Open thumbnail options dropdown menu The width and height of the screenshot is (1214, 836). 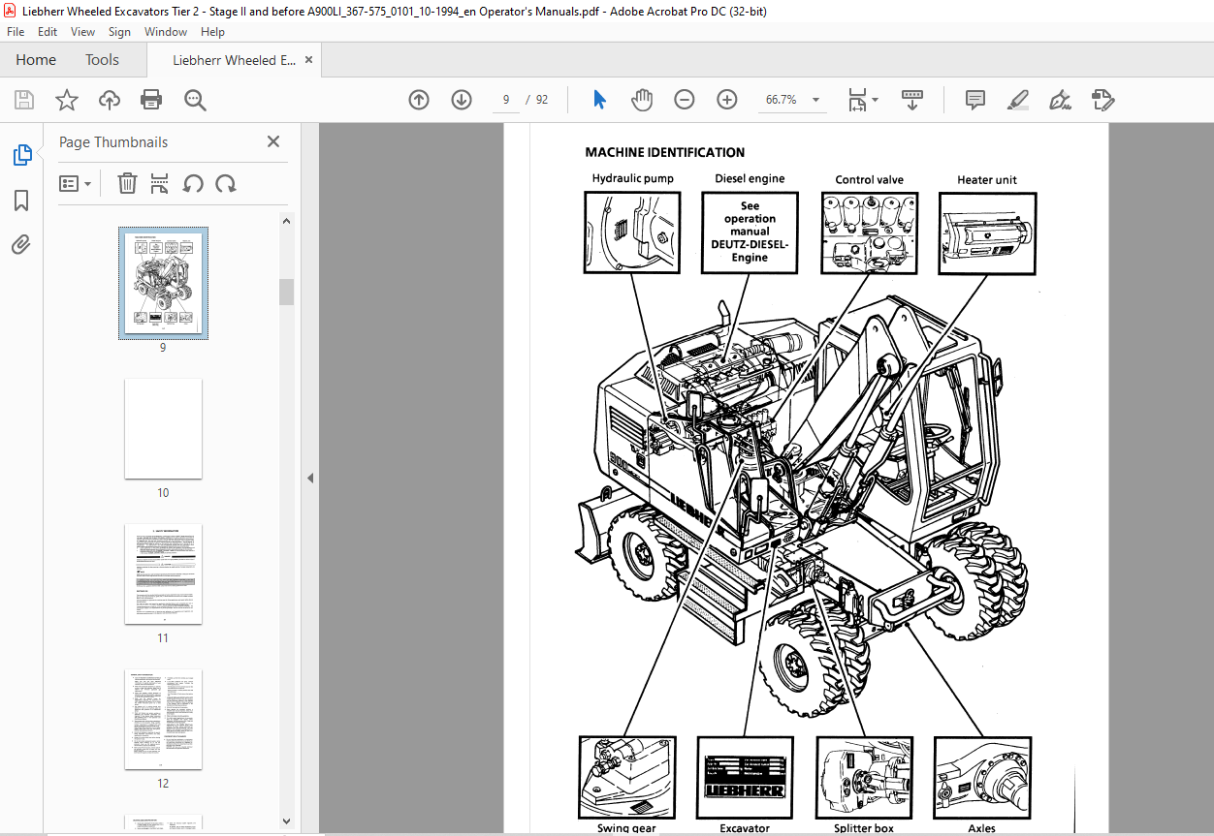tap(75, 183)
